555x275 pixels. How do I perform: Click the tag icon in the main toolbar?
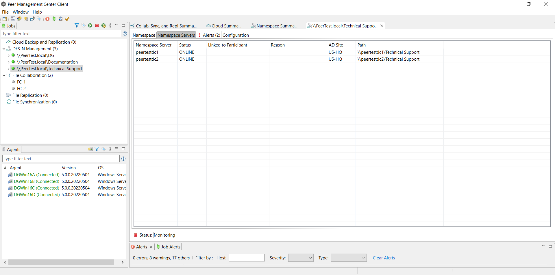pyautogui.click(x=39, y=19)
